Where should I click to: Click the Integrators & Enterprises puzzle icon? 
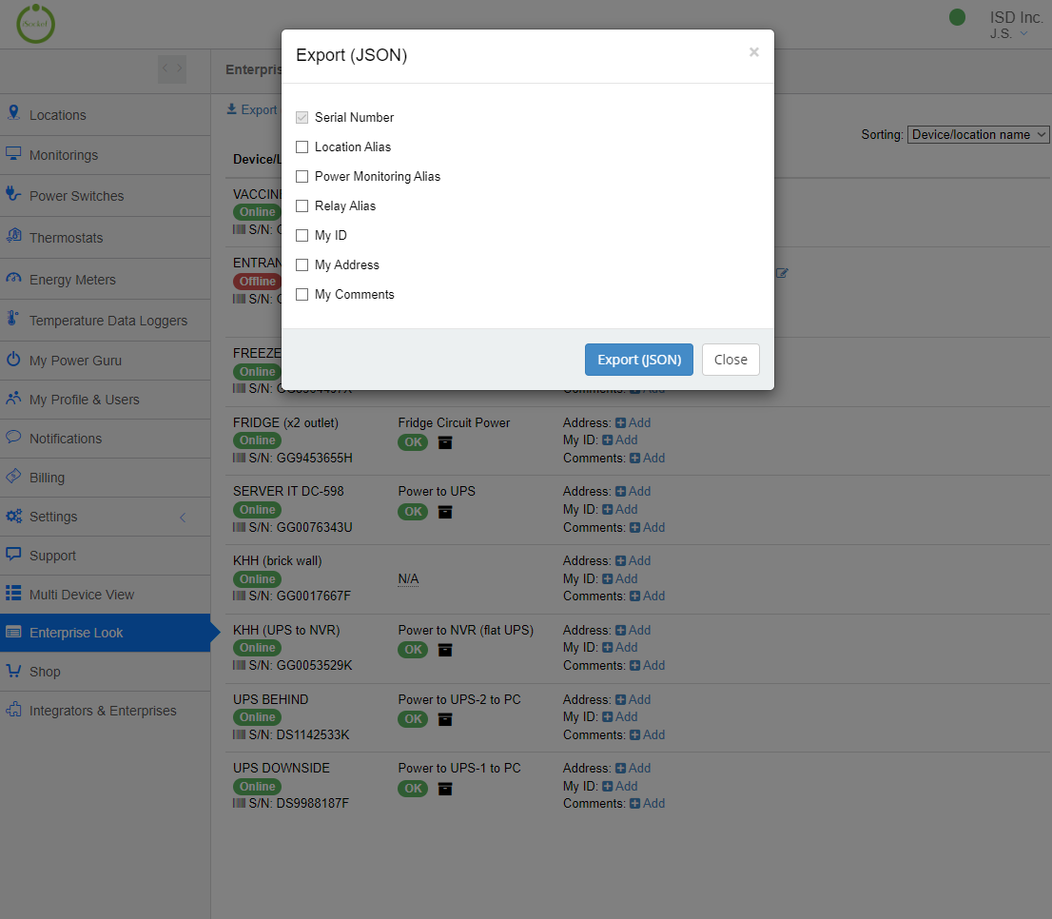tap(13, 709)
